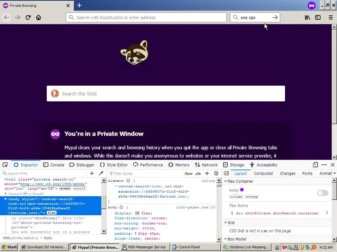The width and height of the screenshot is (337, 252).
Task: Toggle the flexbox overlay switch for body
Action: [323, 193]
